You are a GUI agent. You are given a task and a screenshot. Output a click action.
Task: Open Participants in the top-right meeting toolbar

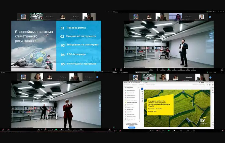point(152,70)
